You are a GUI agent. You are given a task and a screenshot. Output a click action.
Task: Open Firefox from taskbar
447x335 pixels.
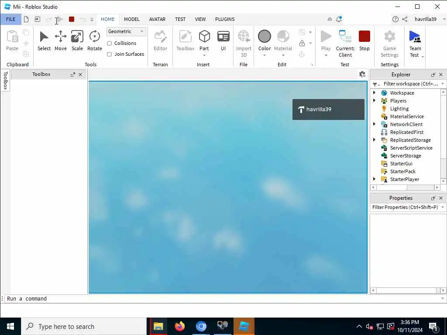179,326
